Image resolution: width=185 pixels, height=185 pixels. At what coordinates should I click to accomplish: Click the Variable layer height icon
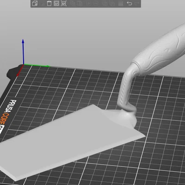(121, 3)
